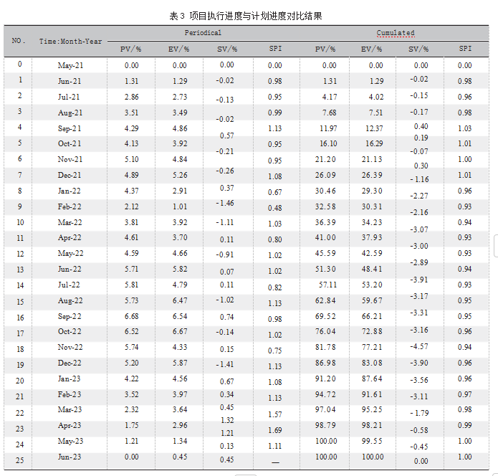This screenshot has height=476, width=498.
Task: Select cumulated PV value '16.10'
Action: click(x=328, y=143)
